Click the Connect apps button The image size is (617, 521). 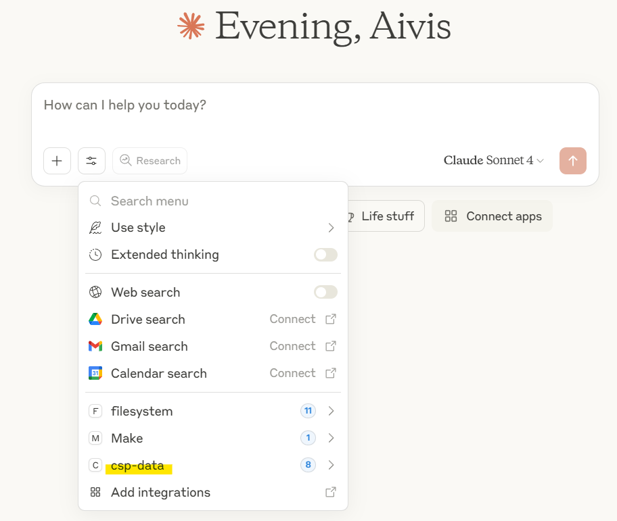[x=492, y=216]
